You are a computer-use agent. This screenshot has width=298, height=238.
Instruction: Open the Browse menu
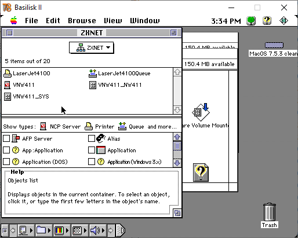click(82, 21)
